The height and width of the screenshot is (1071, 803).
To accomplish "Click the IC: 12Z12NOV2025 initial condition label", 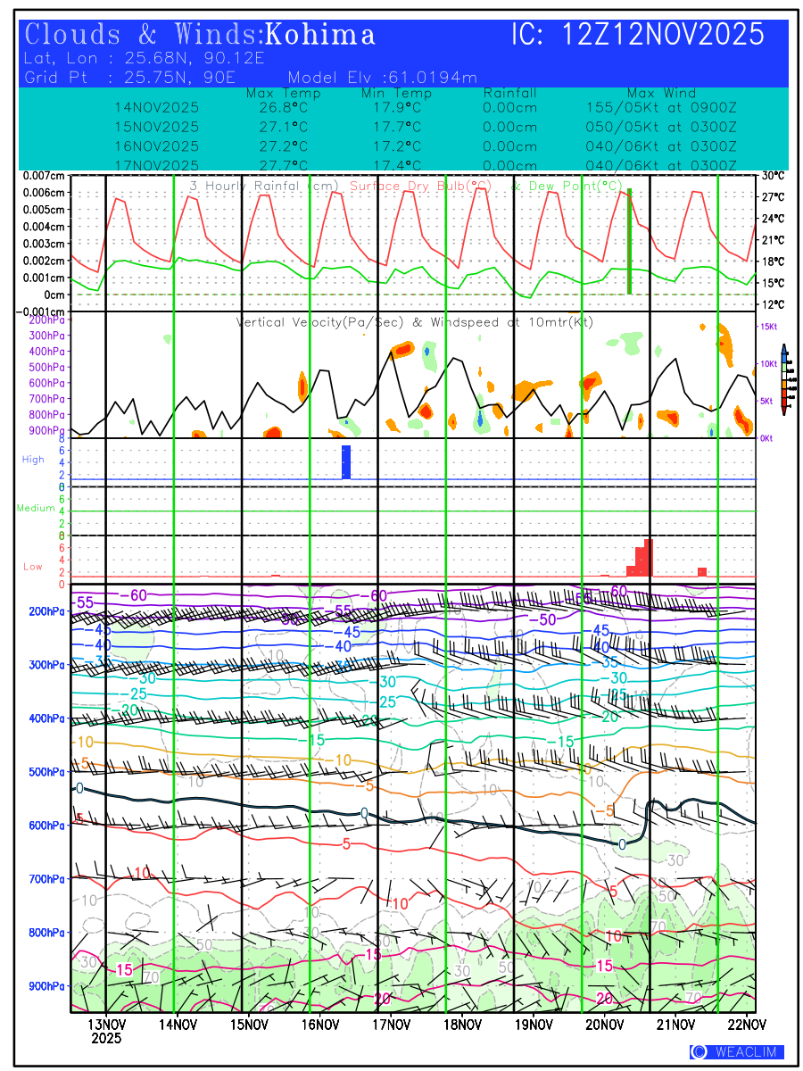I will (638, 35).
